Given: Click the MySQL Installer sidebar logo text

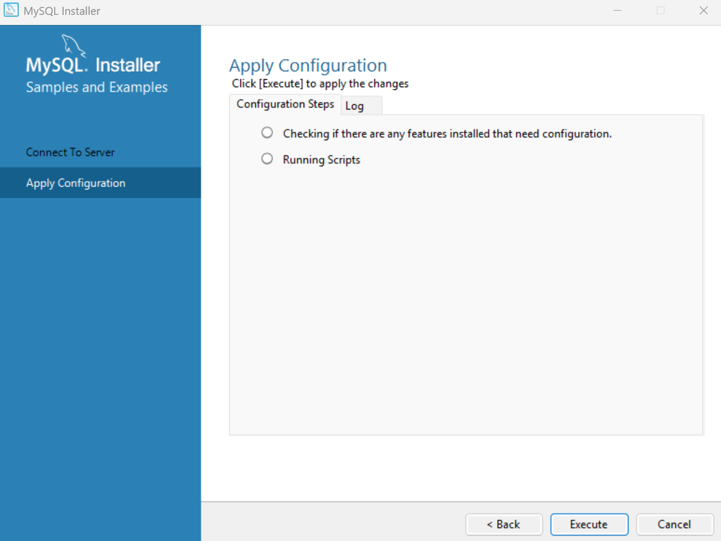Looking at the screenshot, I should tap(93, 65).
